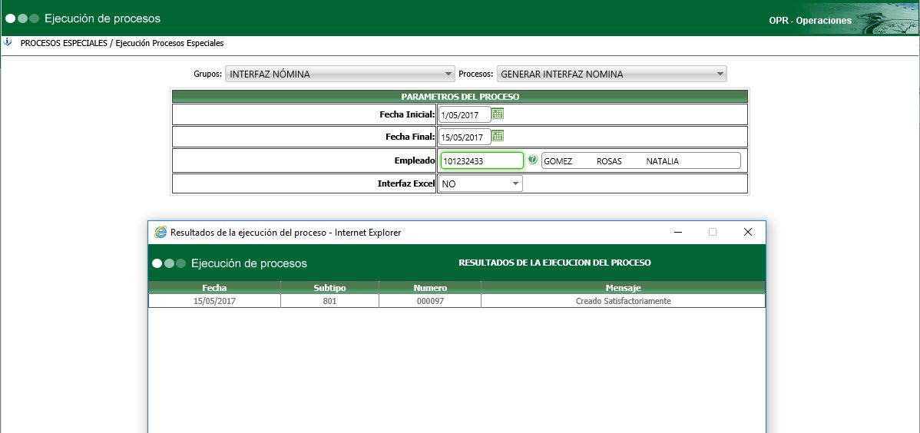Click the Grupos label
The height and width of the screenshot is (433, 920).
pos(207,74)
